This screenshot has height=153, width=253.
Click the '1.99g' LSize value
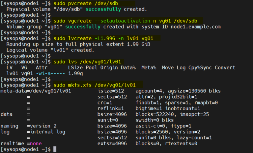tap(75, 73)
